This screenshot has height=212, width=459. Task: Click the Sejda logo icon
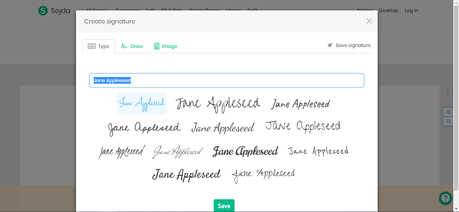(43, 11)
